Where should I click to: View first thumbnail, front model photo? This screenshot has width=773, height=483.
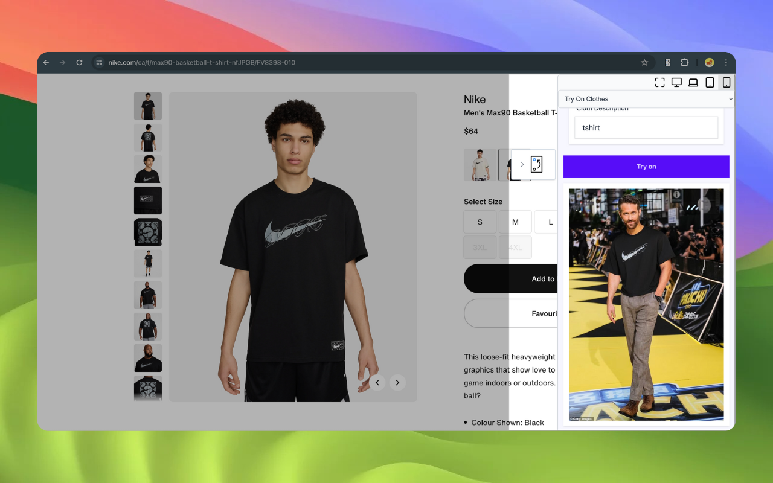click(x=148, y=106)
